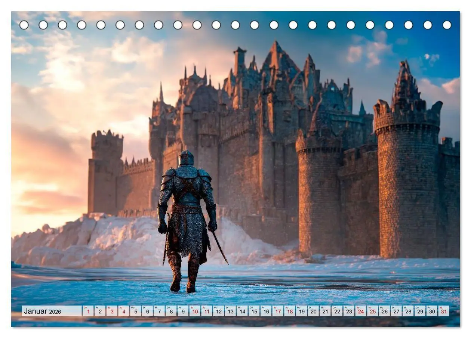Click date 27 in the calendar row
Image resolution: width=471 pixels, height=338 pixels.
pyautogui.click(x=396, y=311)
